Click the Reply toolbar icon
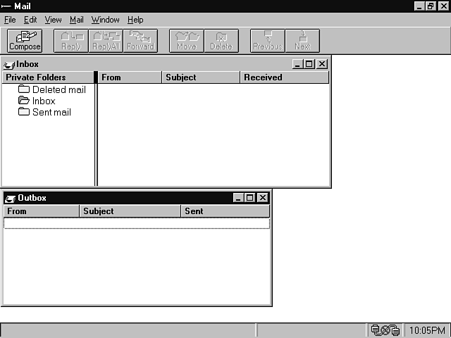 71,41
